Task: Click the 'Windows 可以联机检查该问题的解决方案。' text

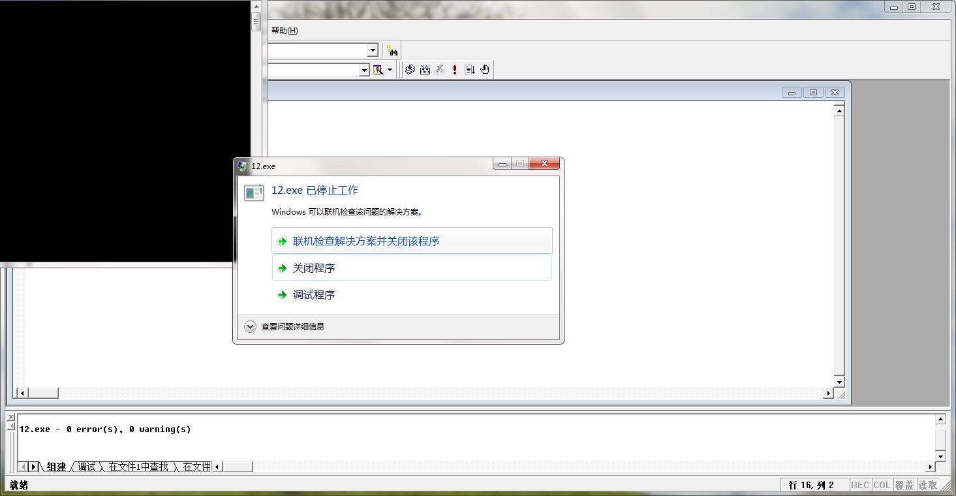Action: 347,212
